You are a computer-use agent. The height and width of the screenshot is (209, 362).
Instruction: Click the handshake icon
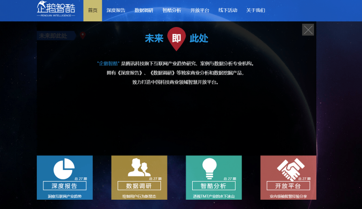point(288,169)
